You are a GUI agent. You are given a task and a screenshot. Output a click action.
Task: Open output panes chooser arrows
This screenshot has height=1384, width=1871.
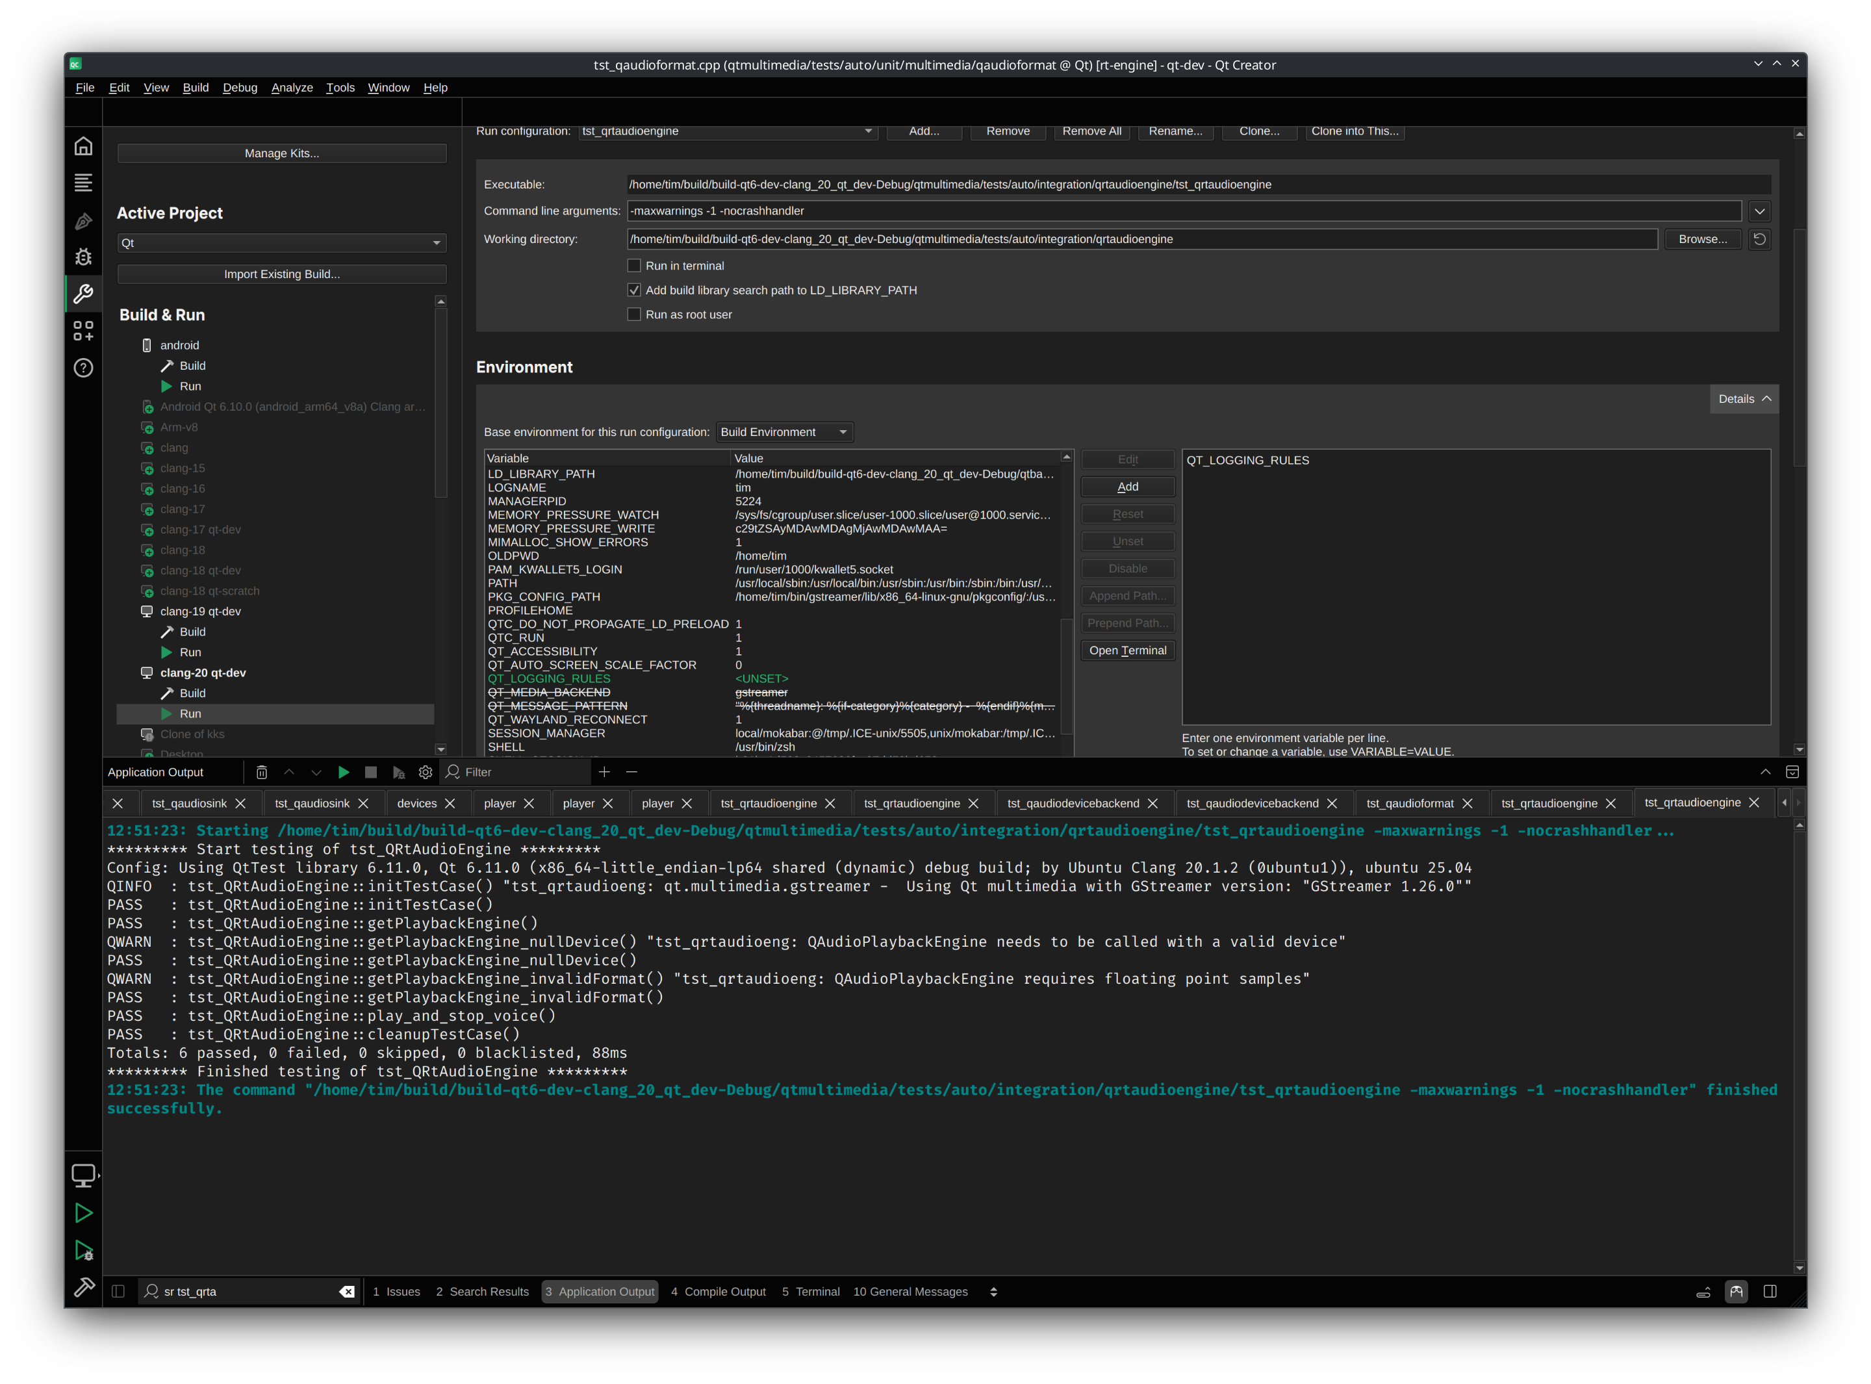point(993,1292)
